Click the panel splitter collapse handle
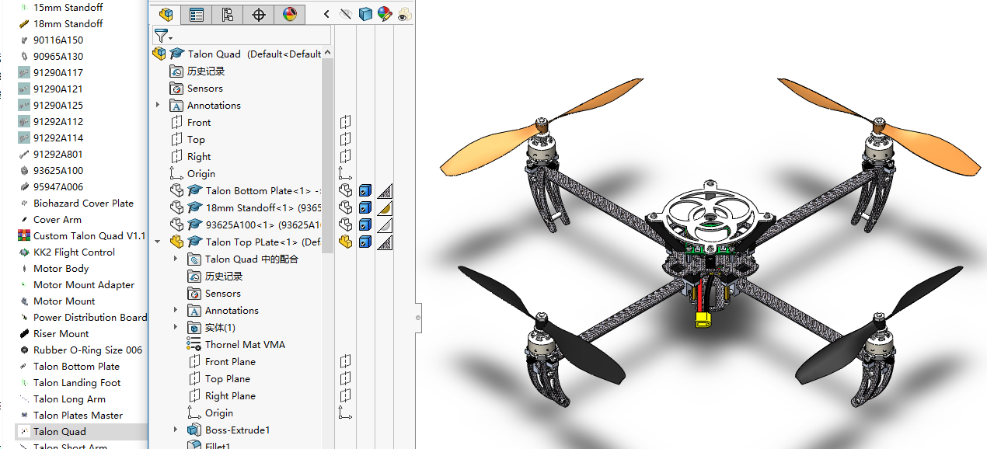Image resolution: width=987 pixels, height=449 pixels. 418,317
